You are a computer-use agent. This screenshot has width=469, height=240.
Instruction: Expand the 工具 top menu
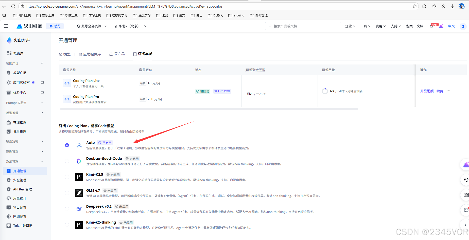365,26
